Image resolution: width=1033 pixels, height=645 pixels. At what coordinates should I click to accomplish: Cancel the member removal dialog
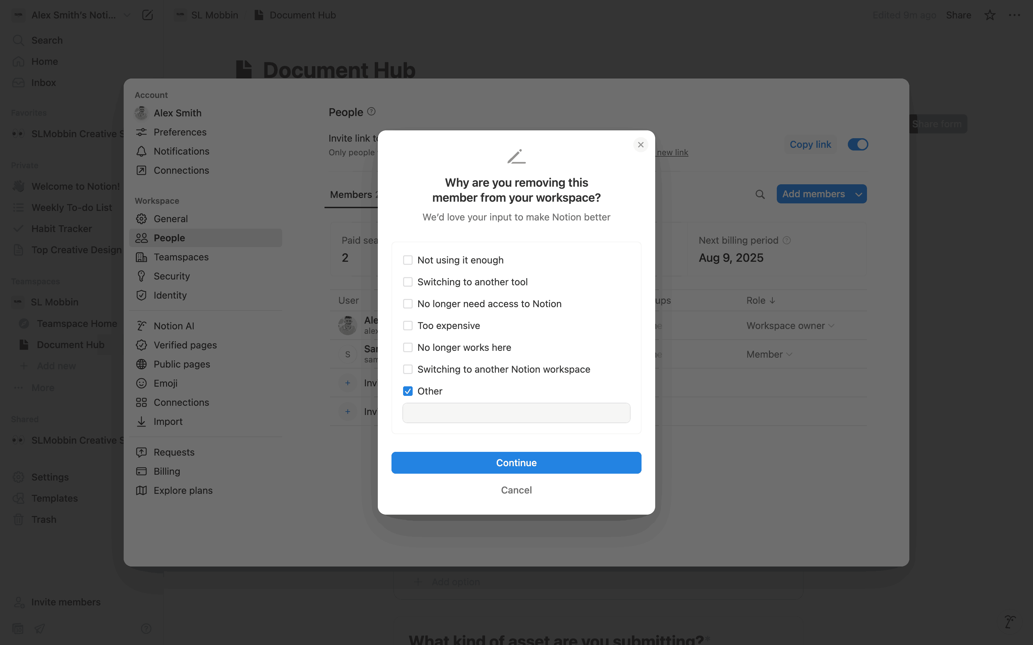pos(516,490)
